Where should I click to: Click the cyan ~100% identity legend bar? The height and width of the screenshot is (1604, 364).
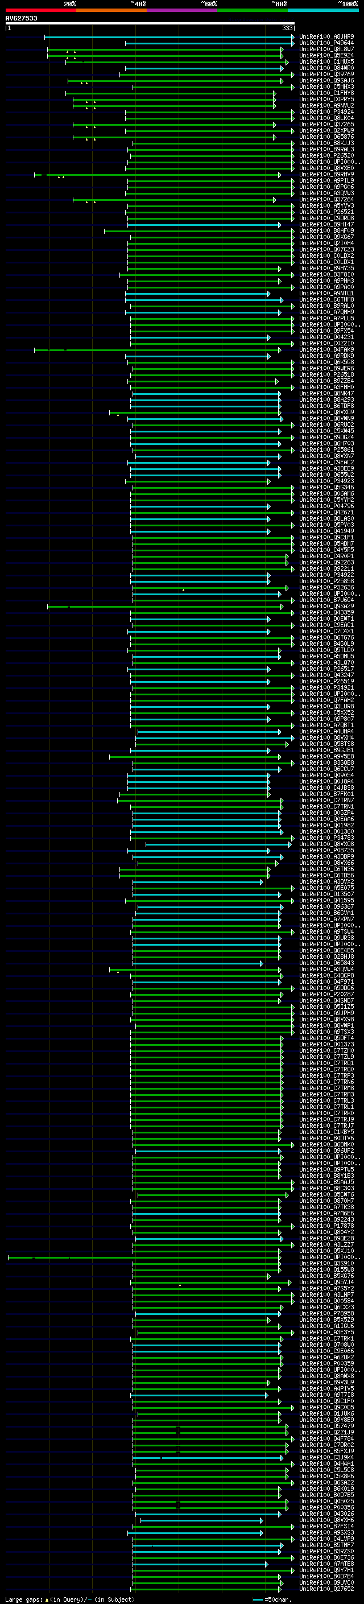[x=323, y=10]
